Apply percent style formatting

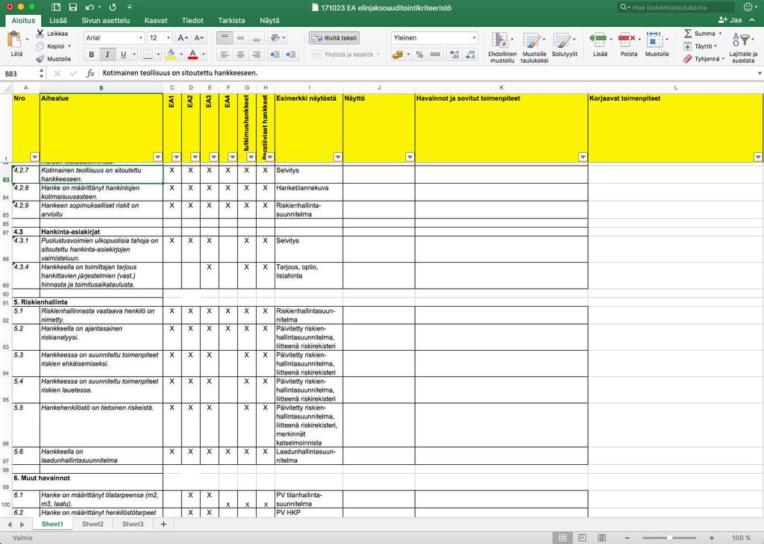[x=419, y=54]
